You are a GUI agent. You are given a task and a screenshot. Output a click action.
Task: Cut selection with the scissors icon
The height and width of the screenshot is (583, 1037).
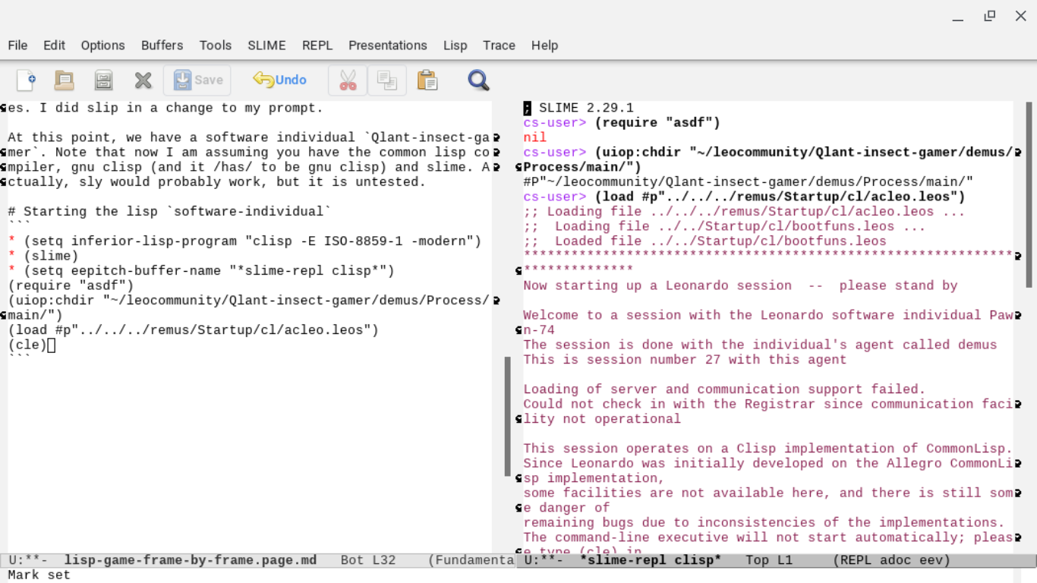348,80
